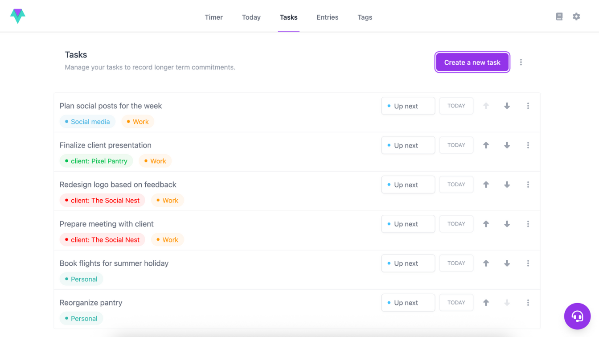Go to the Entries tab

[327, 17]
